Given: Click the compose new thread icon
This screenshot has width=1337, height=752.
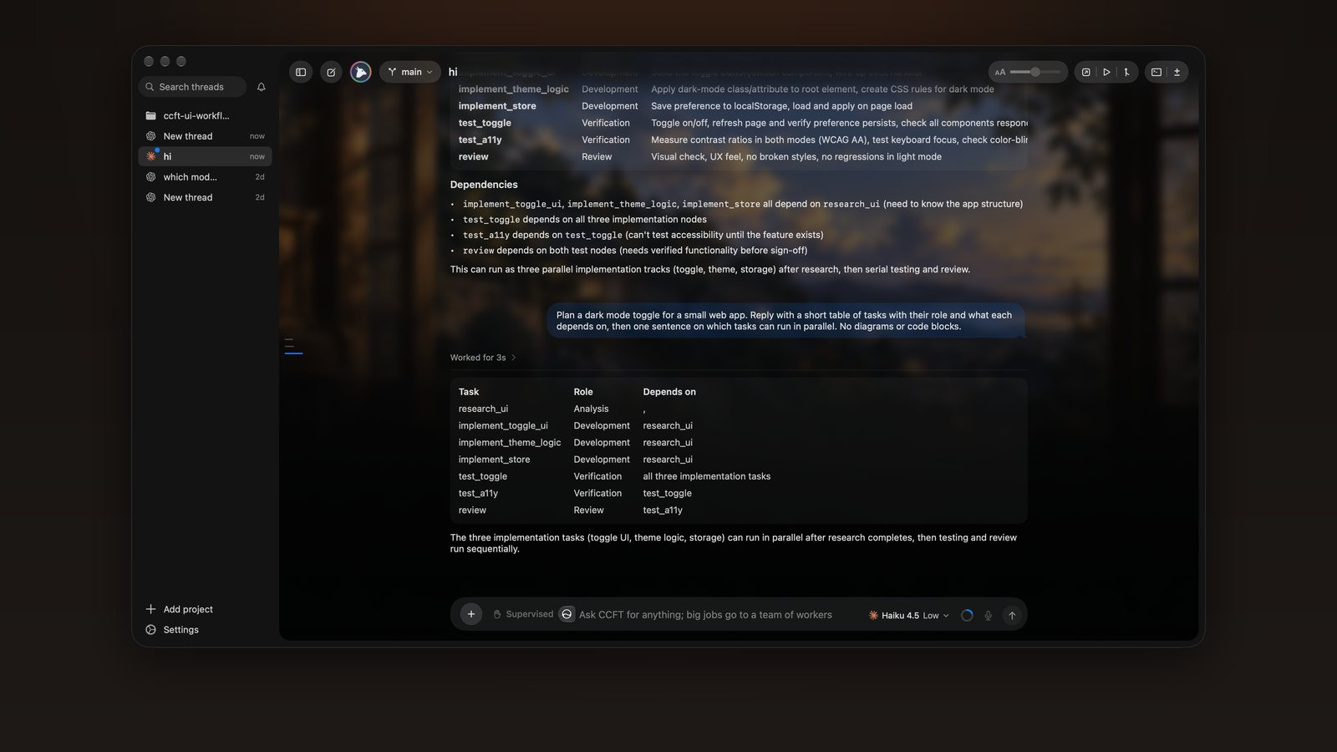Looking at the screenshot, I should 331,72.
